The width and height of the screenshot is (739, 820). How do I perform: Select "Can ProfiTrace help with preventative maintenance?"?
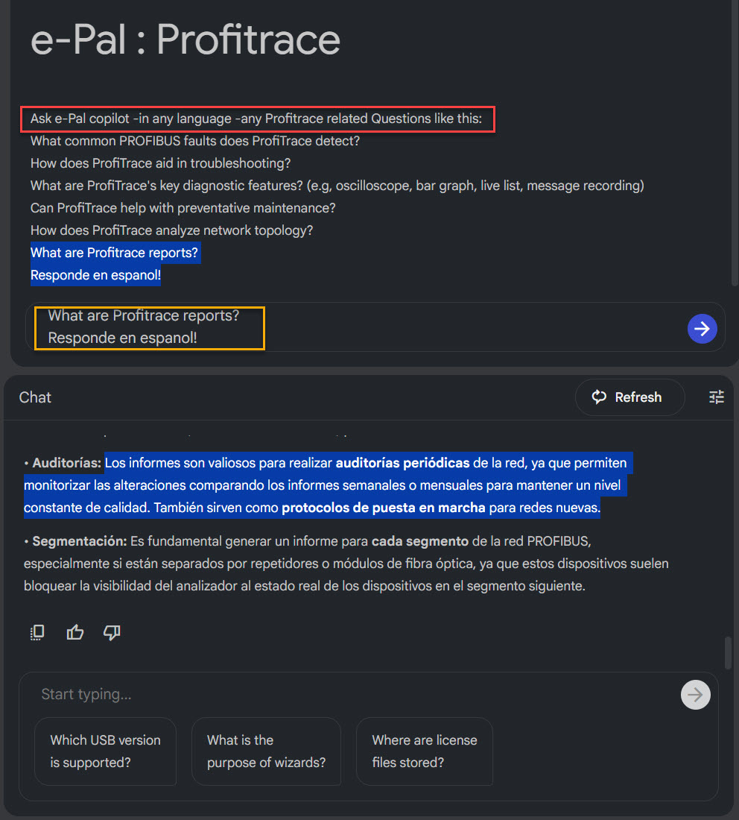click(181, 207)
